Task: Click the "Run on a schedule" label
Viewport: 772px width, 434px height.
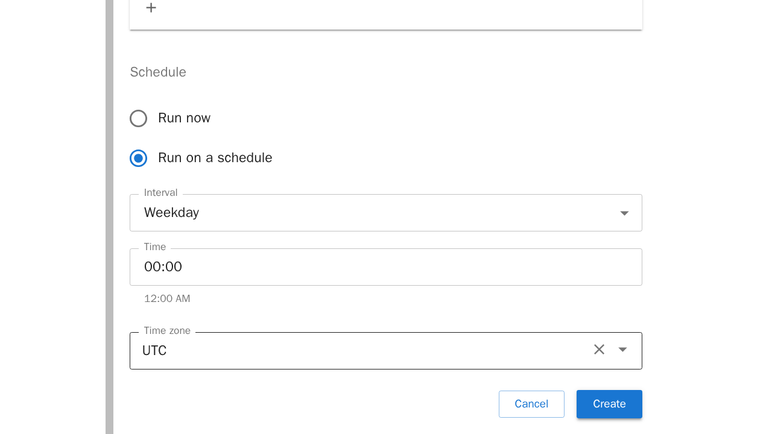Action: (215, 158)
